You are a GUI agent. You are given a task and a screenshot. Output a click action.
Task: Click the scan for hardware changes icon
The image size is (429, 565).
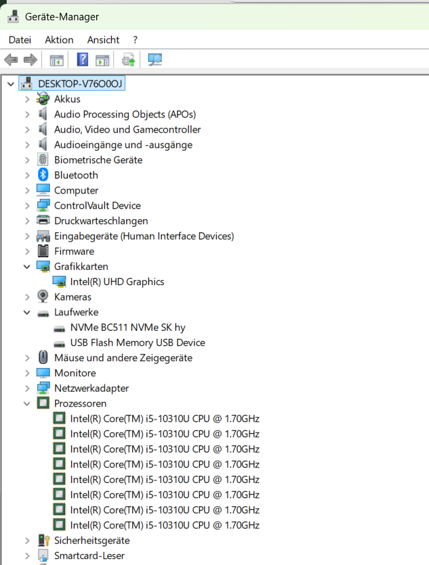pos(155,60)
